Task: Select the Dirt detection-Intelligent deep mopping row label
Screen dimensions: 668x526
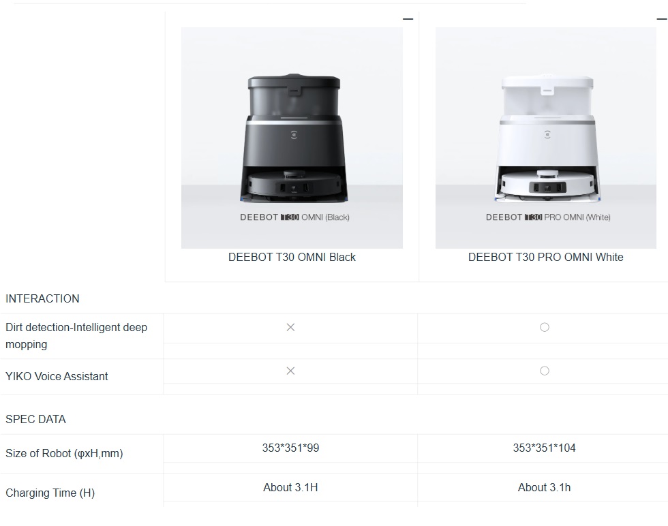Action: click(x=76, y=336)
